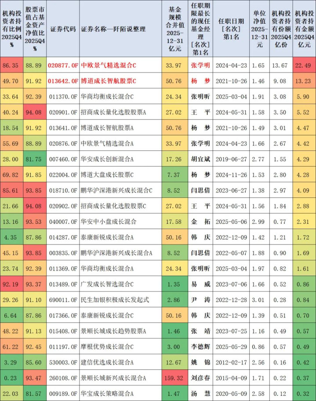The height and width of the screenshot is (401, 316).
Task: Select fund code 260108.OF
Action: pyautogui.click(x=63, y=378)
